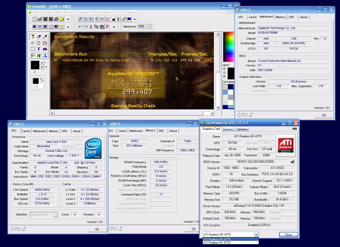Copy selection in SnimOK toolbar
340x247 pixels.
(96, 26)
